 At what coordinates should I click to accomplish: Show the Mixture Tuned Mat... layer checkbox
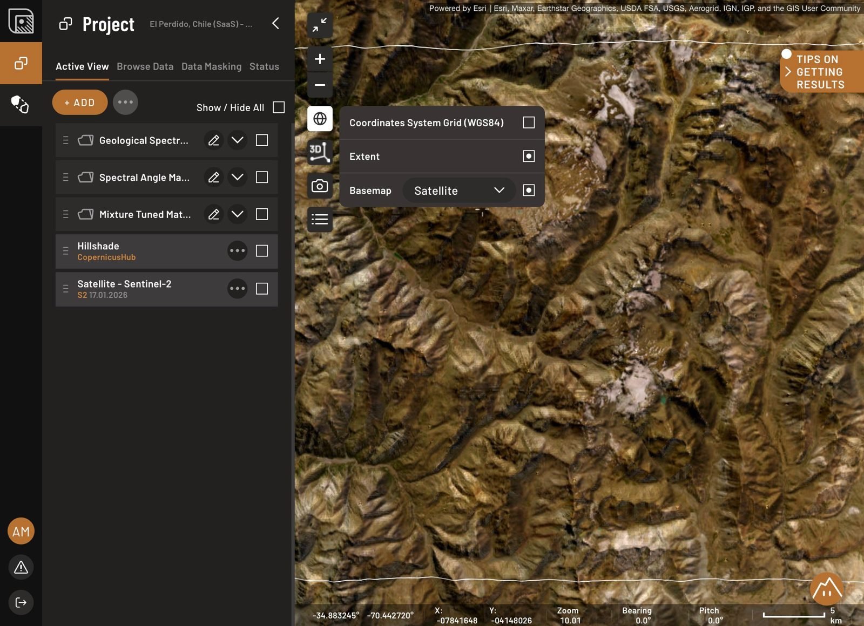[x=262, y=214]
